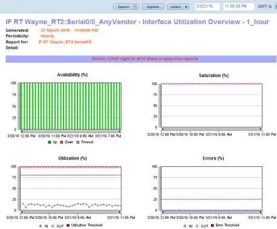Open the Export dropdown button

tap(126, 7)
